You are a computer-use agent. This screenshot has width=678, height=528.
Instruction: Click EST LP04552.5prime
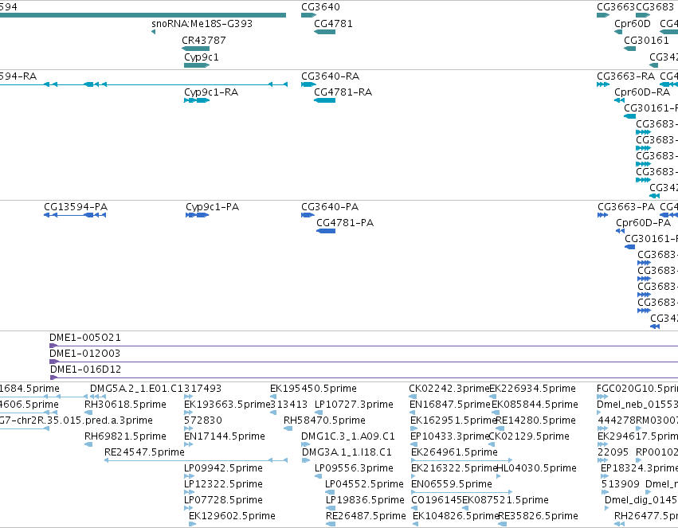365,484
